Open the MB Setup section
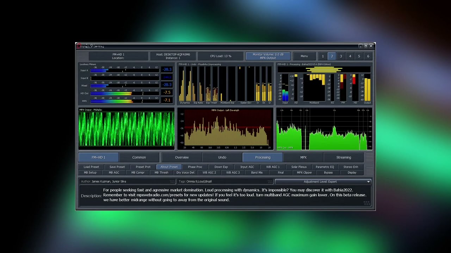Viewport: 451px width, 253px height. coord(90,173)
